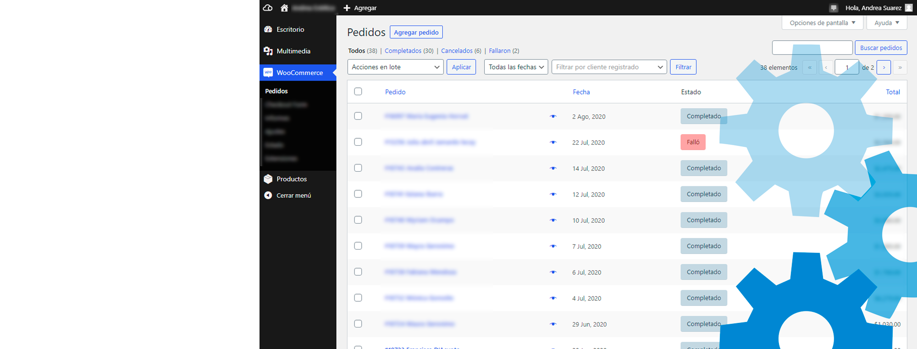Click the Agregar pedido button

tap(416, 32)
